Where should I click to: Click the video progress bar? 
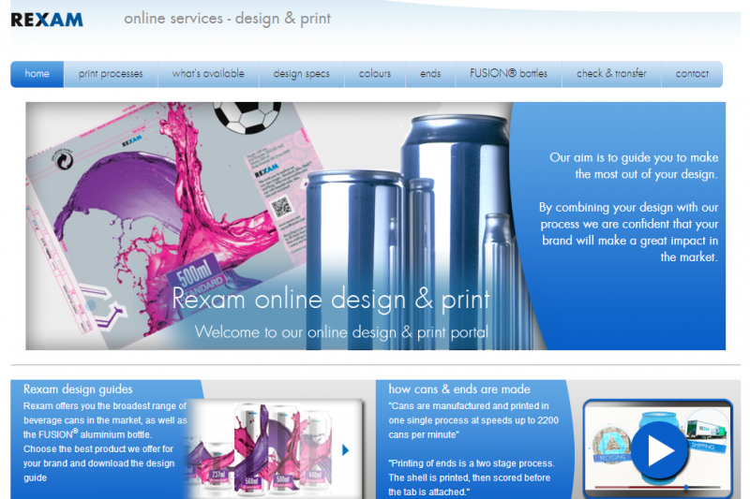tap(657, 487)
